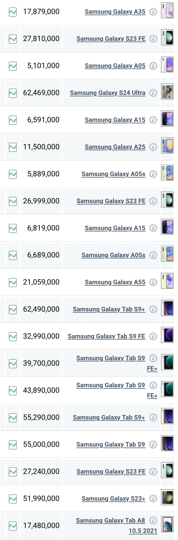
Task: Open price chart icon beside 17,879,000
Action: tap(13, 12)
